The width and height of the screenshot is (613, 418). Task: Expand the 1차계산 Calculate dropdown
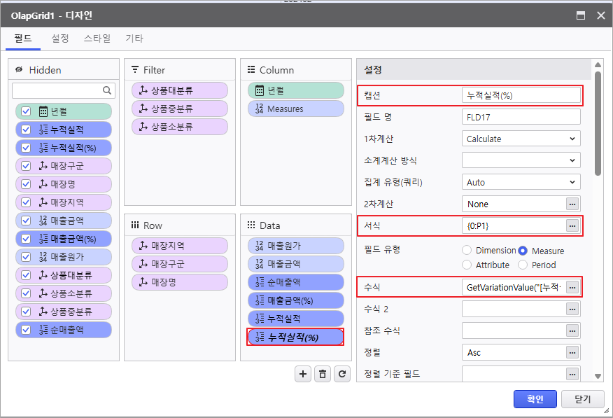[521, 139]
